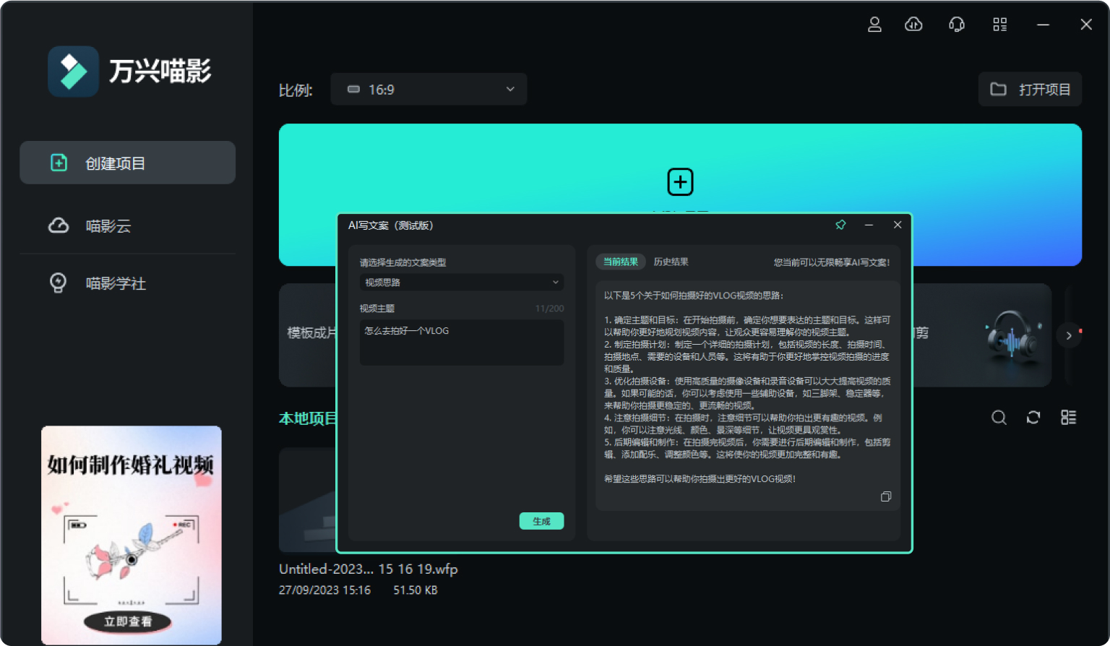The height and width of the screenshot is (646, 1110).
Task: Pin the AI写文案 dialog
Action: pyautogui.click(x=840, y=225)
